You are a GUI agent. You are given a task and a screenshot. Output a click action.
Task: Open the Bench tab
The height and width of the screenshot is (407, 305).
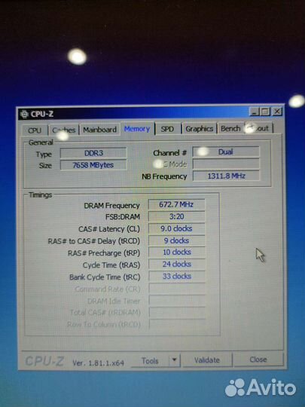230,128
